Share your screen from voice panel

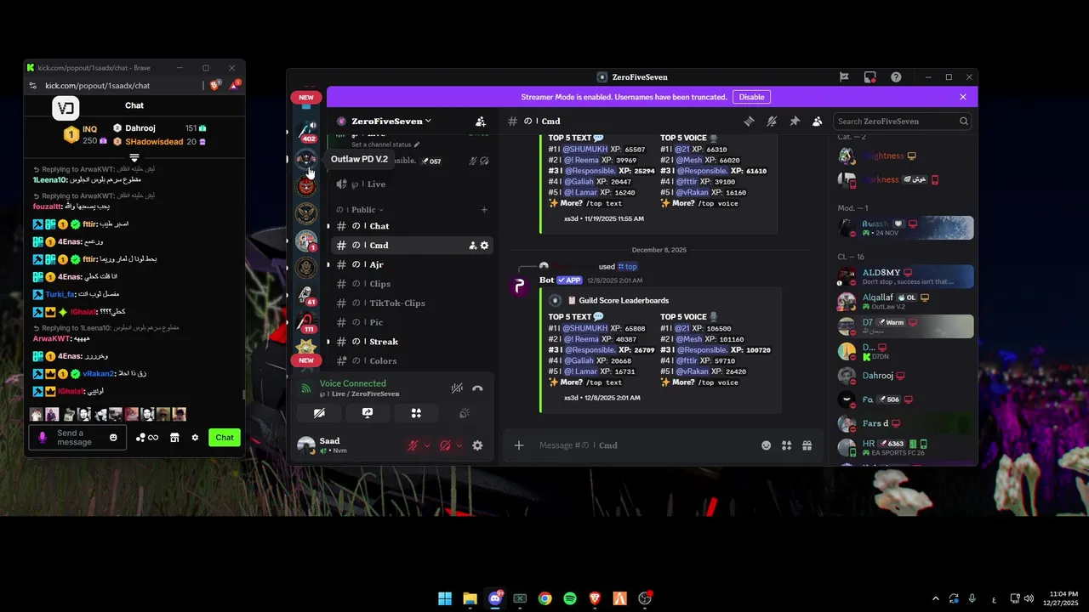pyautogui.click(x=368, y=413)
